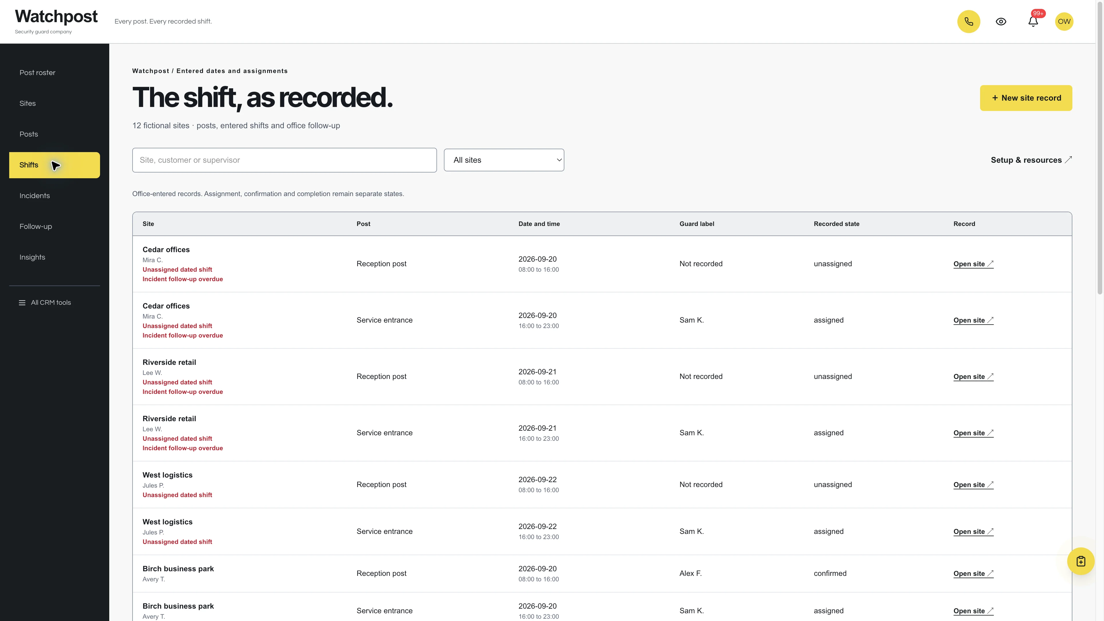Focus the Site, customer or supervisor search field
This screenshot has width=1104, height=621.
point(284,160)
